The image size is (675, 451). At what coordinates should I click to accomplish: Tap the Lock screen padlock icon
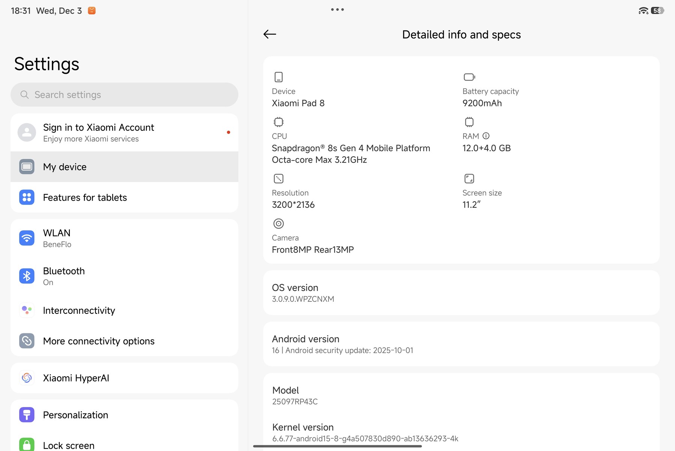pos(27,445)
